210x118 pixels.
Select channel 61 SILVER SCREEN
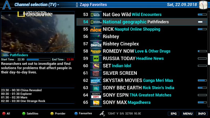click(142, 73)
